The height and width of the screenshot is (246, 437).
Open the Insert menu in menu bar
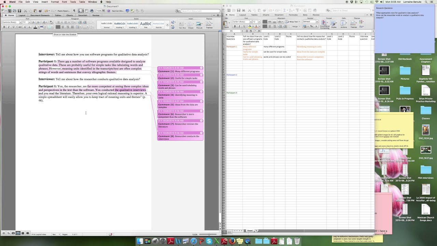pyautogui.click(x=45, y=2)
